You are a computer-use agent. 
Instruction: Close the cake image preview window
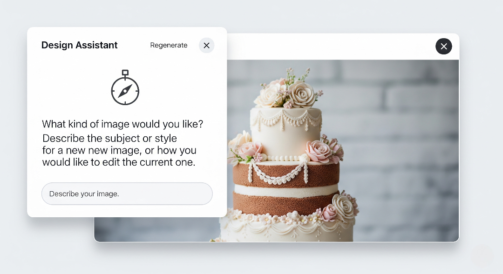(x=444, y=46)
